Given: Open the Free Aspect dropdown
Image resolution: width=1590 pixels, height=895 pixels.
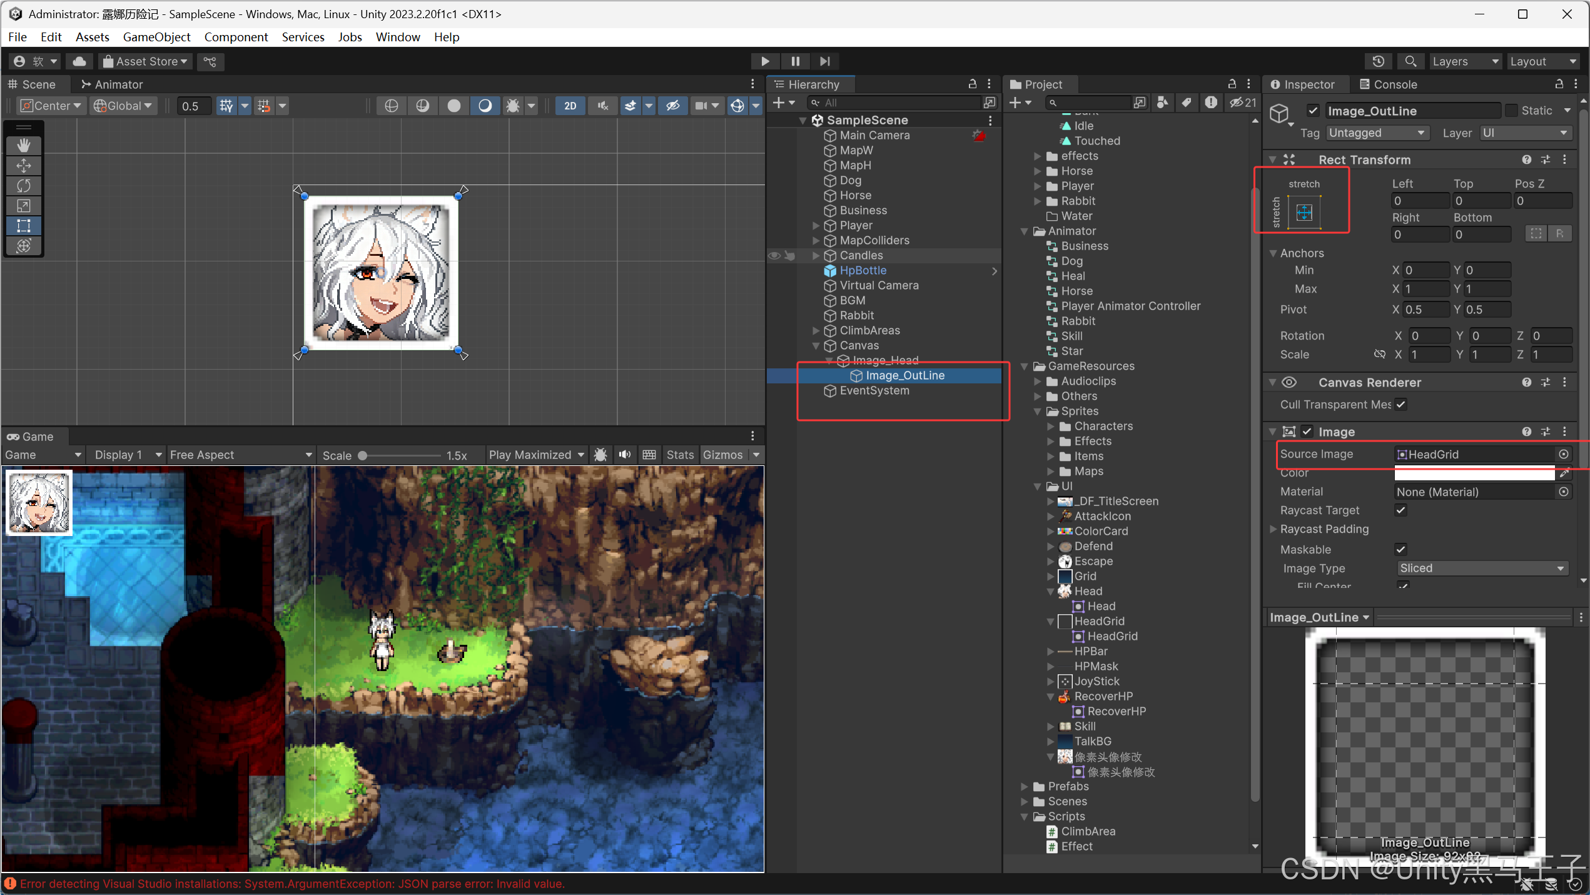Looking at the screenshot, I should click(240, 455).
